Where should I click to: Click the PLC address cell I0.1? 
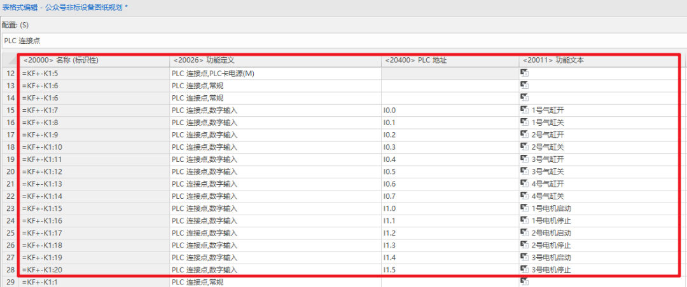point(450,123)
